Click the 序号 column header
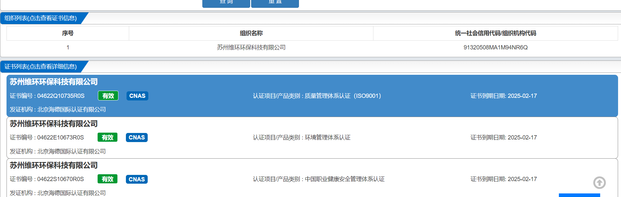The height and width of the screenshot is (197, 621). coord(68,33)
